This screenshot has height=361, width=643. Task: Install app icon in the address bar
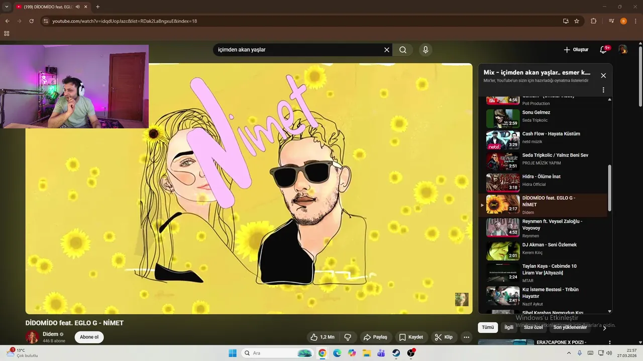point(566,21)
